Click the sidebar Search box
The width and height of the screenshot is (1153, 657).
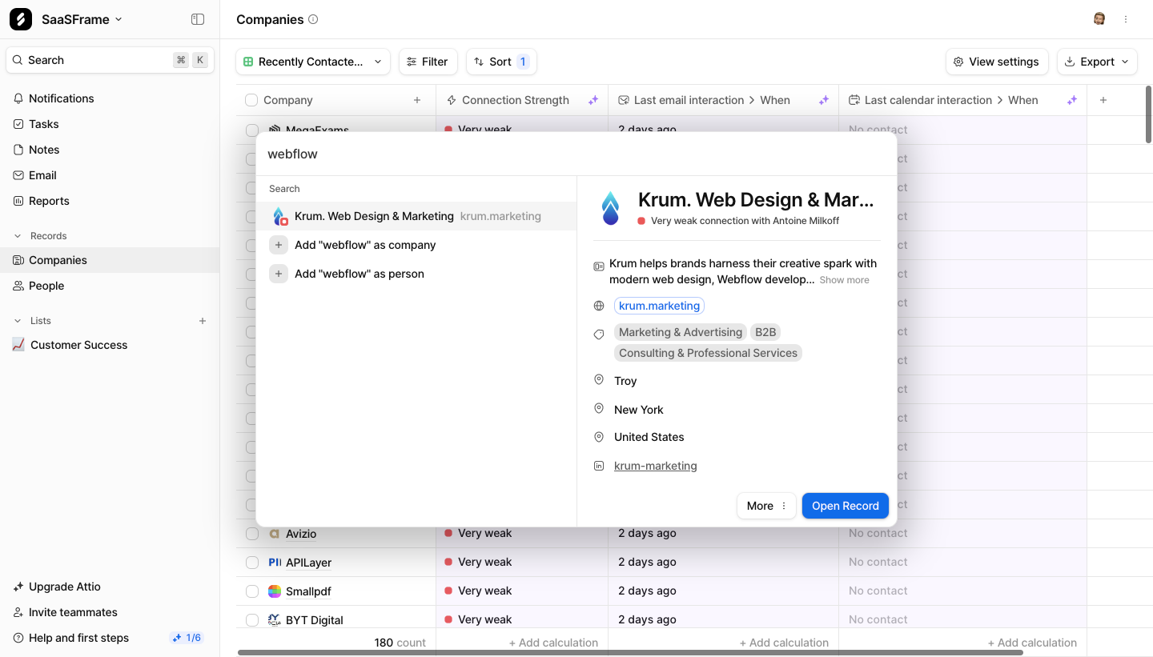coord(110,60)
